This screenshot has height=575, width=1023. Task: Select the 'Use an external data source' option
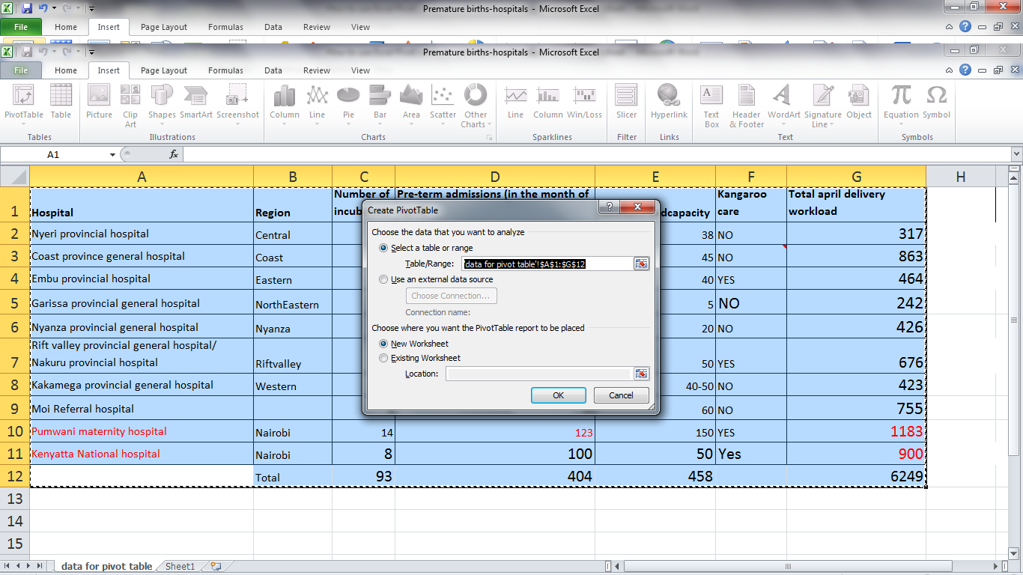point(384,279)
